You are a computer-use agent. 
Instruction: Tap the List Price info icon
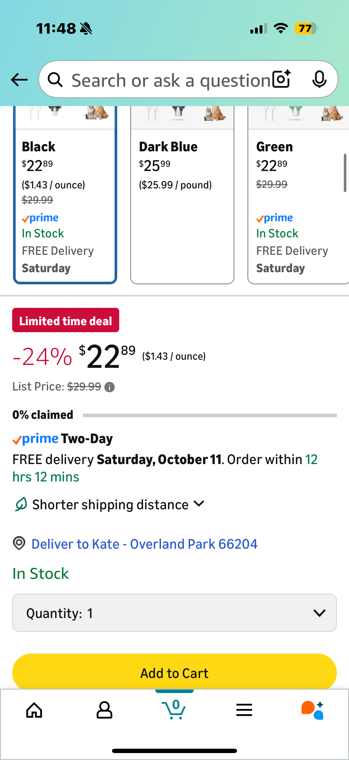[x=110, y=387]
